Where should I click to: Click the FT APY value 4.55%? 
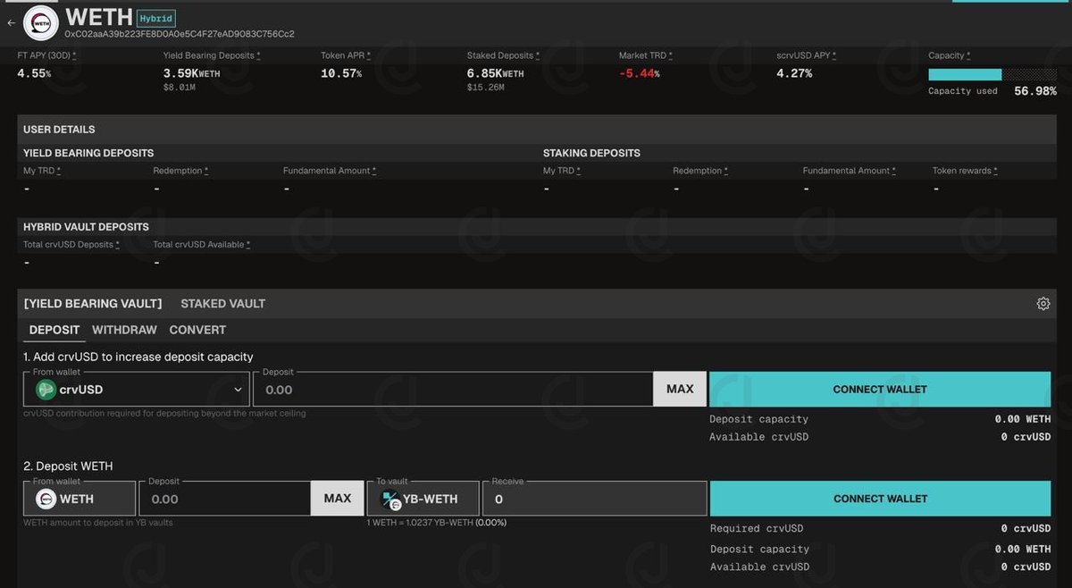34,73
